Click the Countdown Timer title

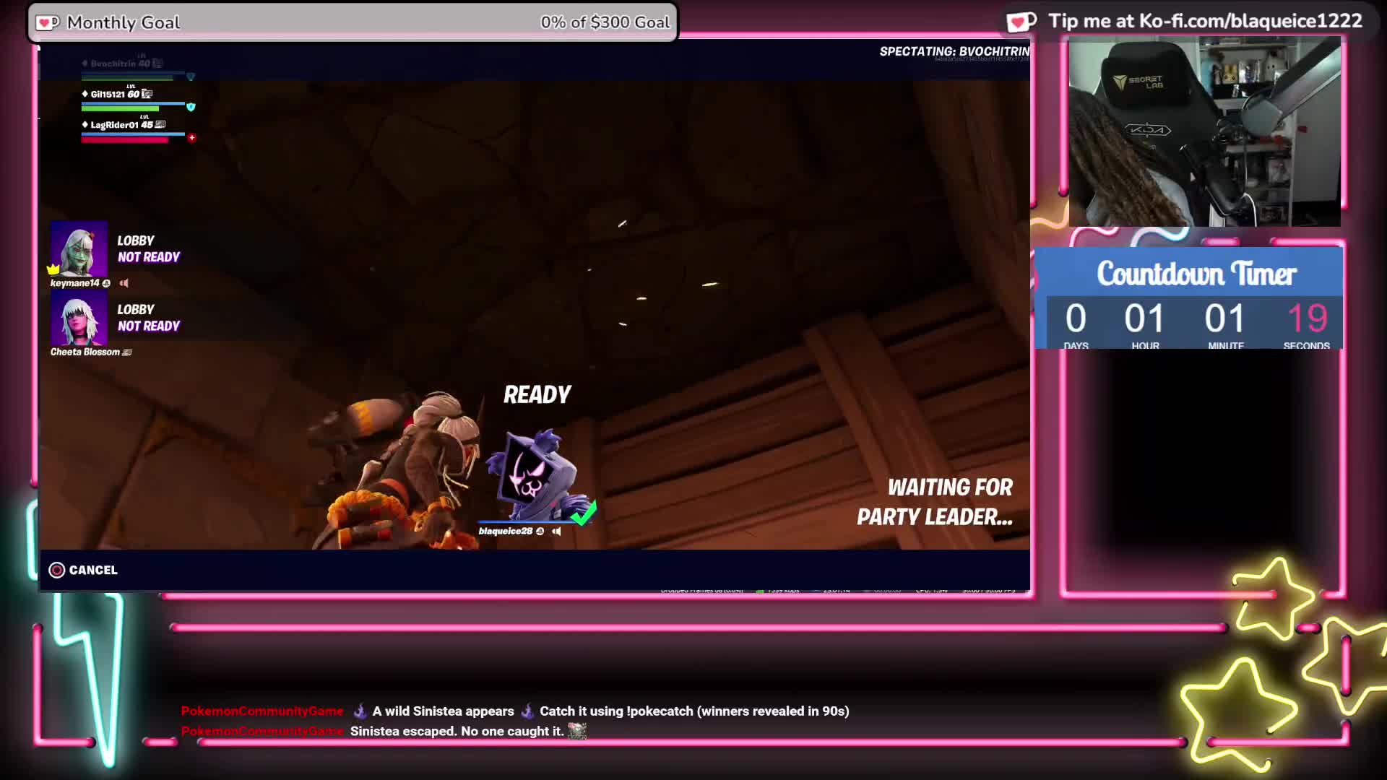pyautogui.click(x=1196, y=274)
